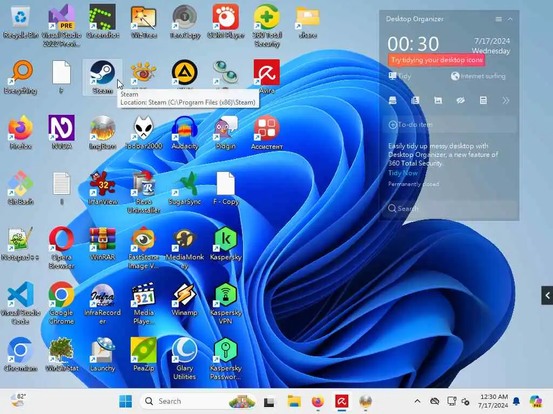
Task: Select the Winamp icon
Action: 185,299
